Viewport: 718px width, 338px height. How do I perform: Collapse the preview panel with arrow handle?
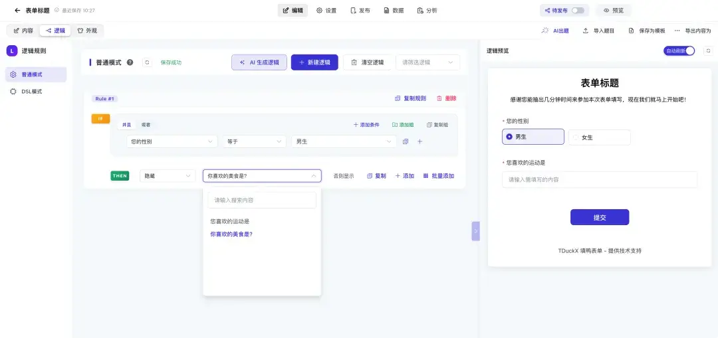tap(476, 231)
